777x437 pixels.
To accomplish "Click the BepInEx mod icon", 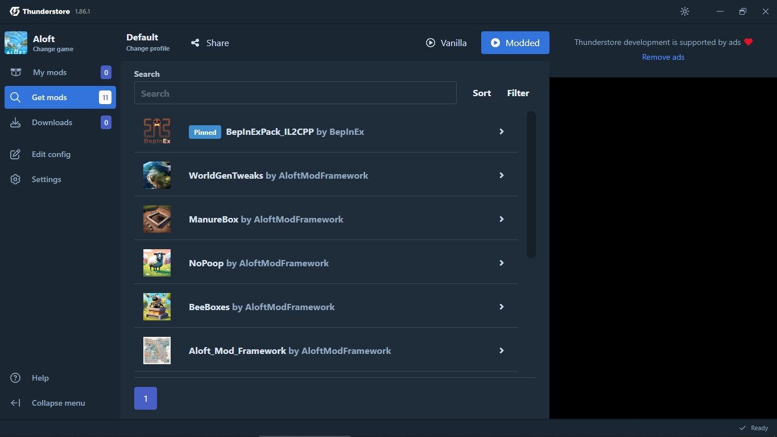I will [157, 131].
